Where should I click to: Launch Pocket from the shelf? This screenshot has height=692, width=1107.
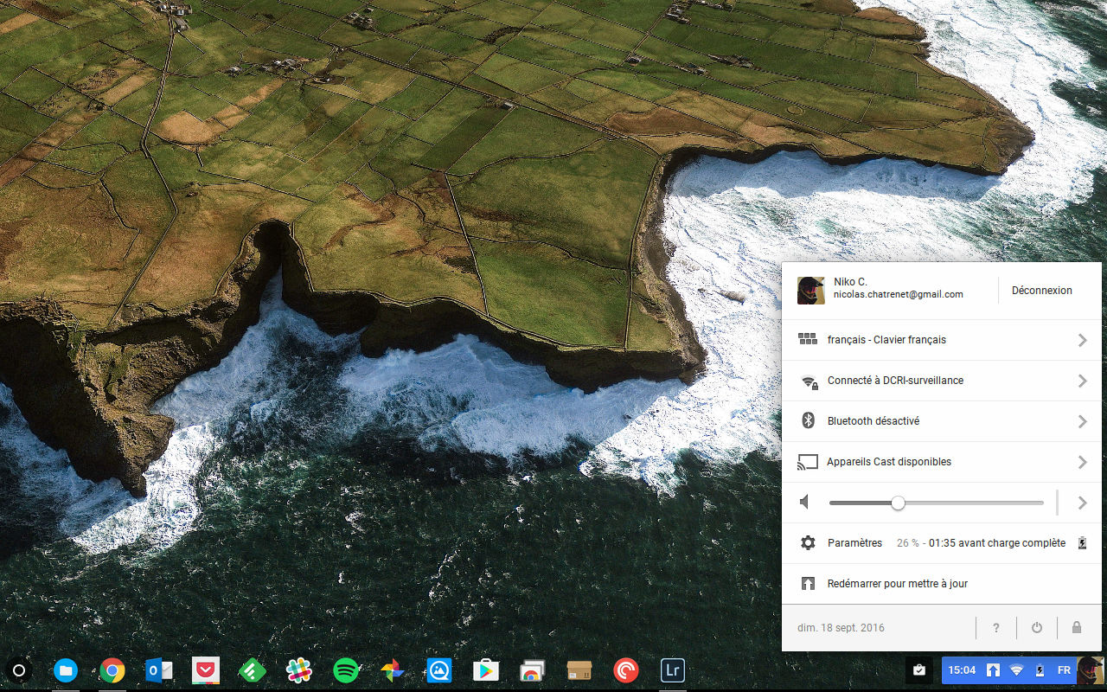pyautogui.click(x=206, y=670)
